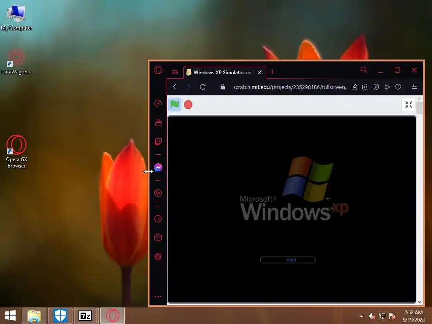Open the Easy Setup sliders icon
This screenshot has width=432, height=324.
coord(415,87)
